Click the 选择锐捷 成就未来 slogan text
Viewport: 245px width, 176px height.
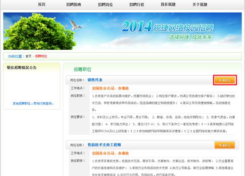(x=190, y=37)
